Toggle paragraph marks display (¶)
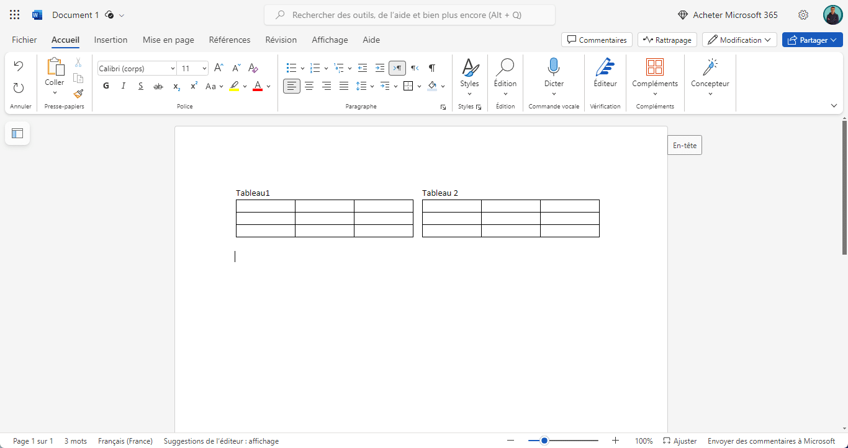Viewport: 848px width, 448px height. (x=432, y=68)
